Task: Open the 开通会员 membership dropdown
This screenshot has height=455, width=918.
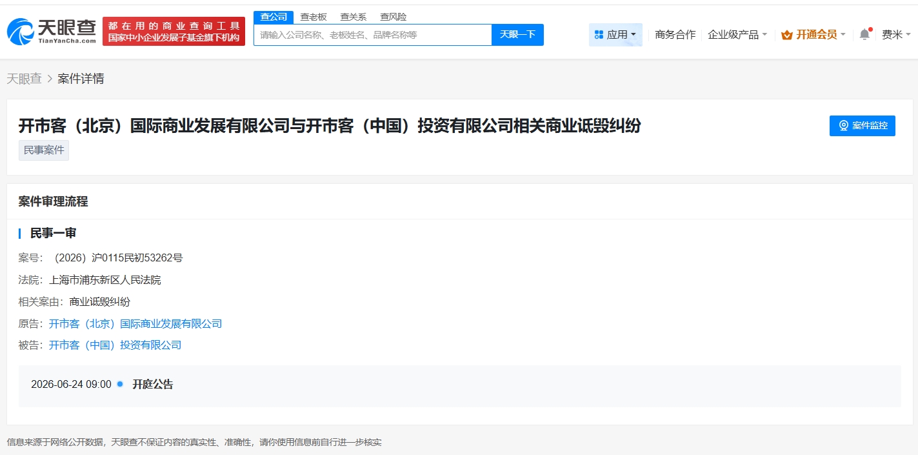Action: (x=813, y=35)
